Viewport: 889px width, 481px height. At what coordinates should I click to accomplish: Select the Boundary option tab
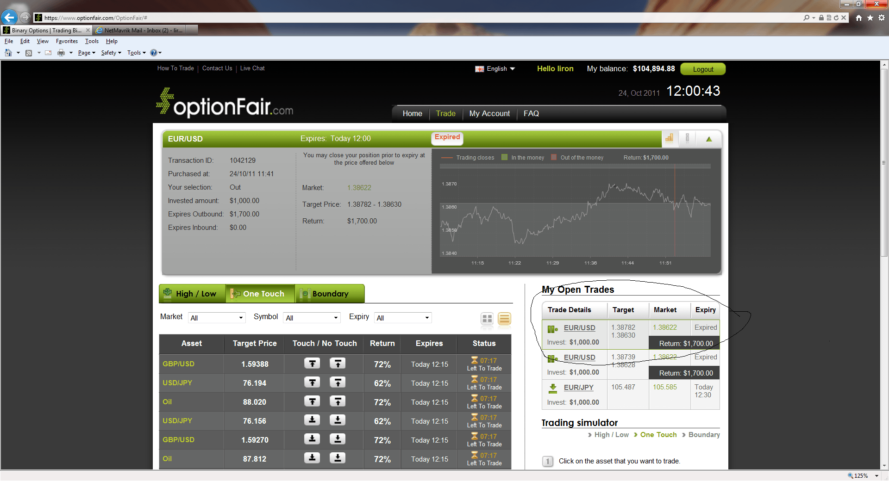[330, 294]
